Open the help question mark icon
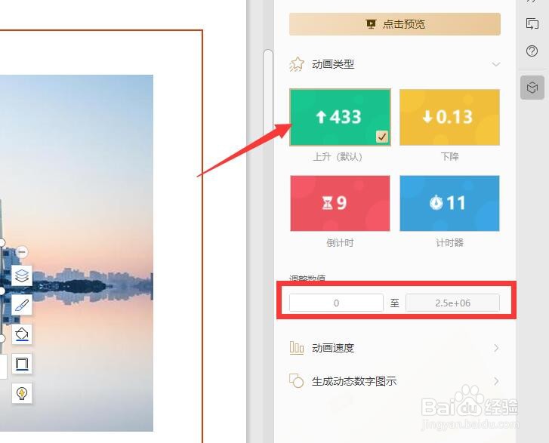549x443 pixels. pos(532,51)
